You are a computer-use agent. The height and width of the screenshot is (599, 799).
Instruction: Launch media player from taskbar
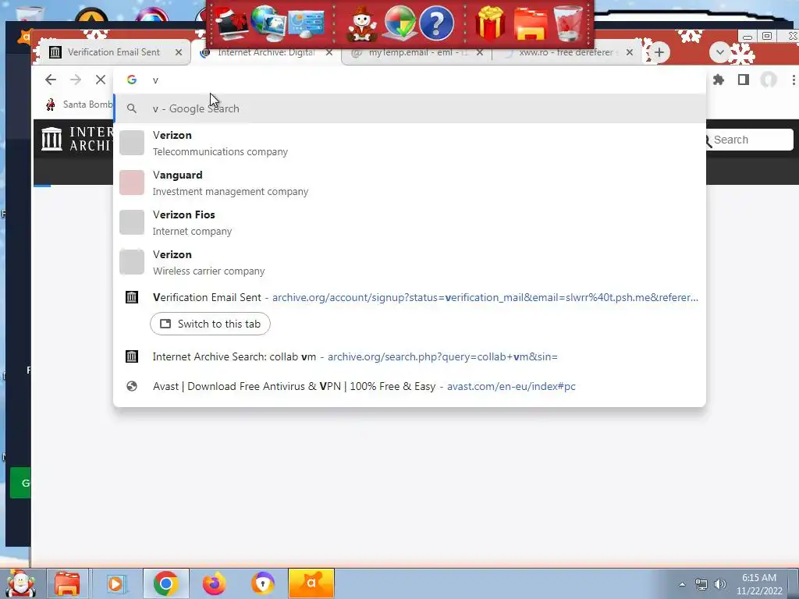(115, 583)
